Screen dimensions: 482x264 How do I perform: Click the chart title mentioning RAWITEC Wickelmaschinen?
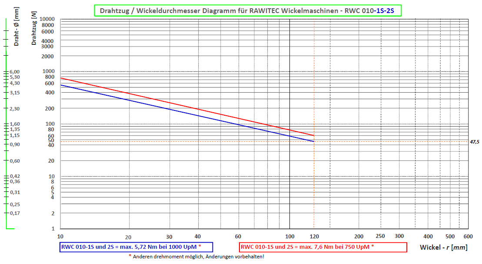click(247, 11)
